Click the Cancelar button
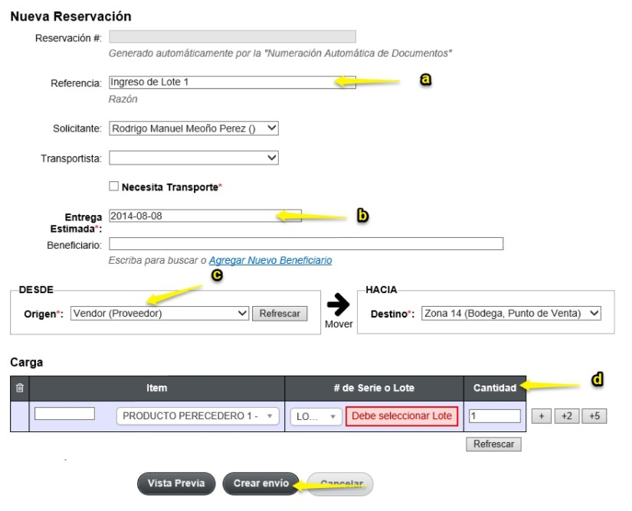 coord(341,483)
